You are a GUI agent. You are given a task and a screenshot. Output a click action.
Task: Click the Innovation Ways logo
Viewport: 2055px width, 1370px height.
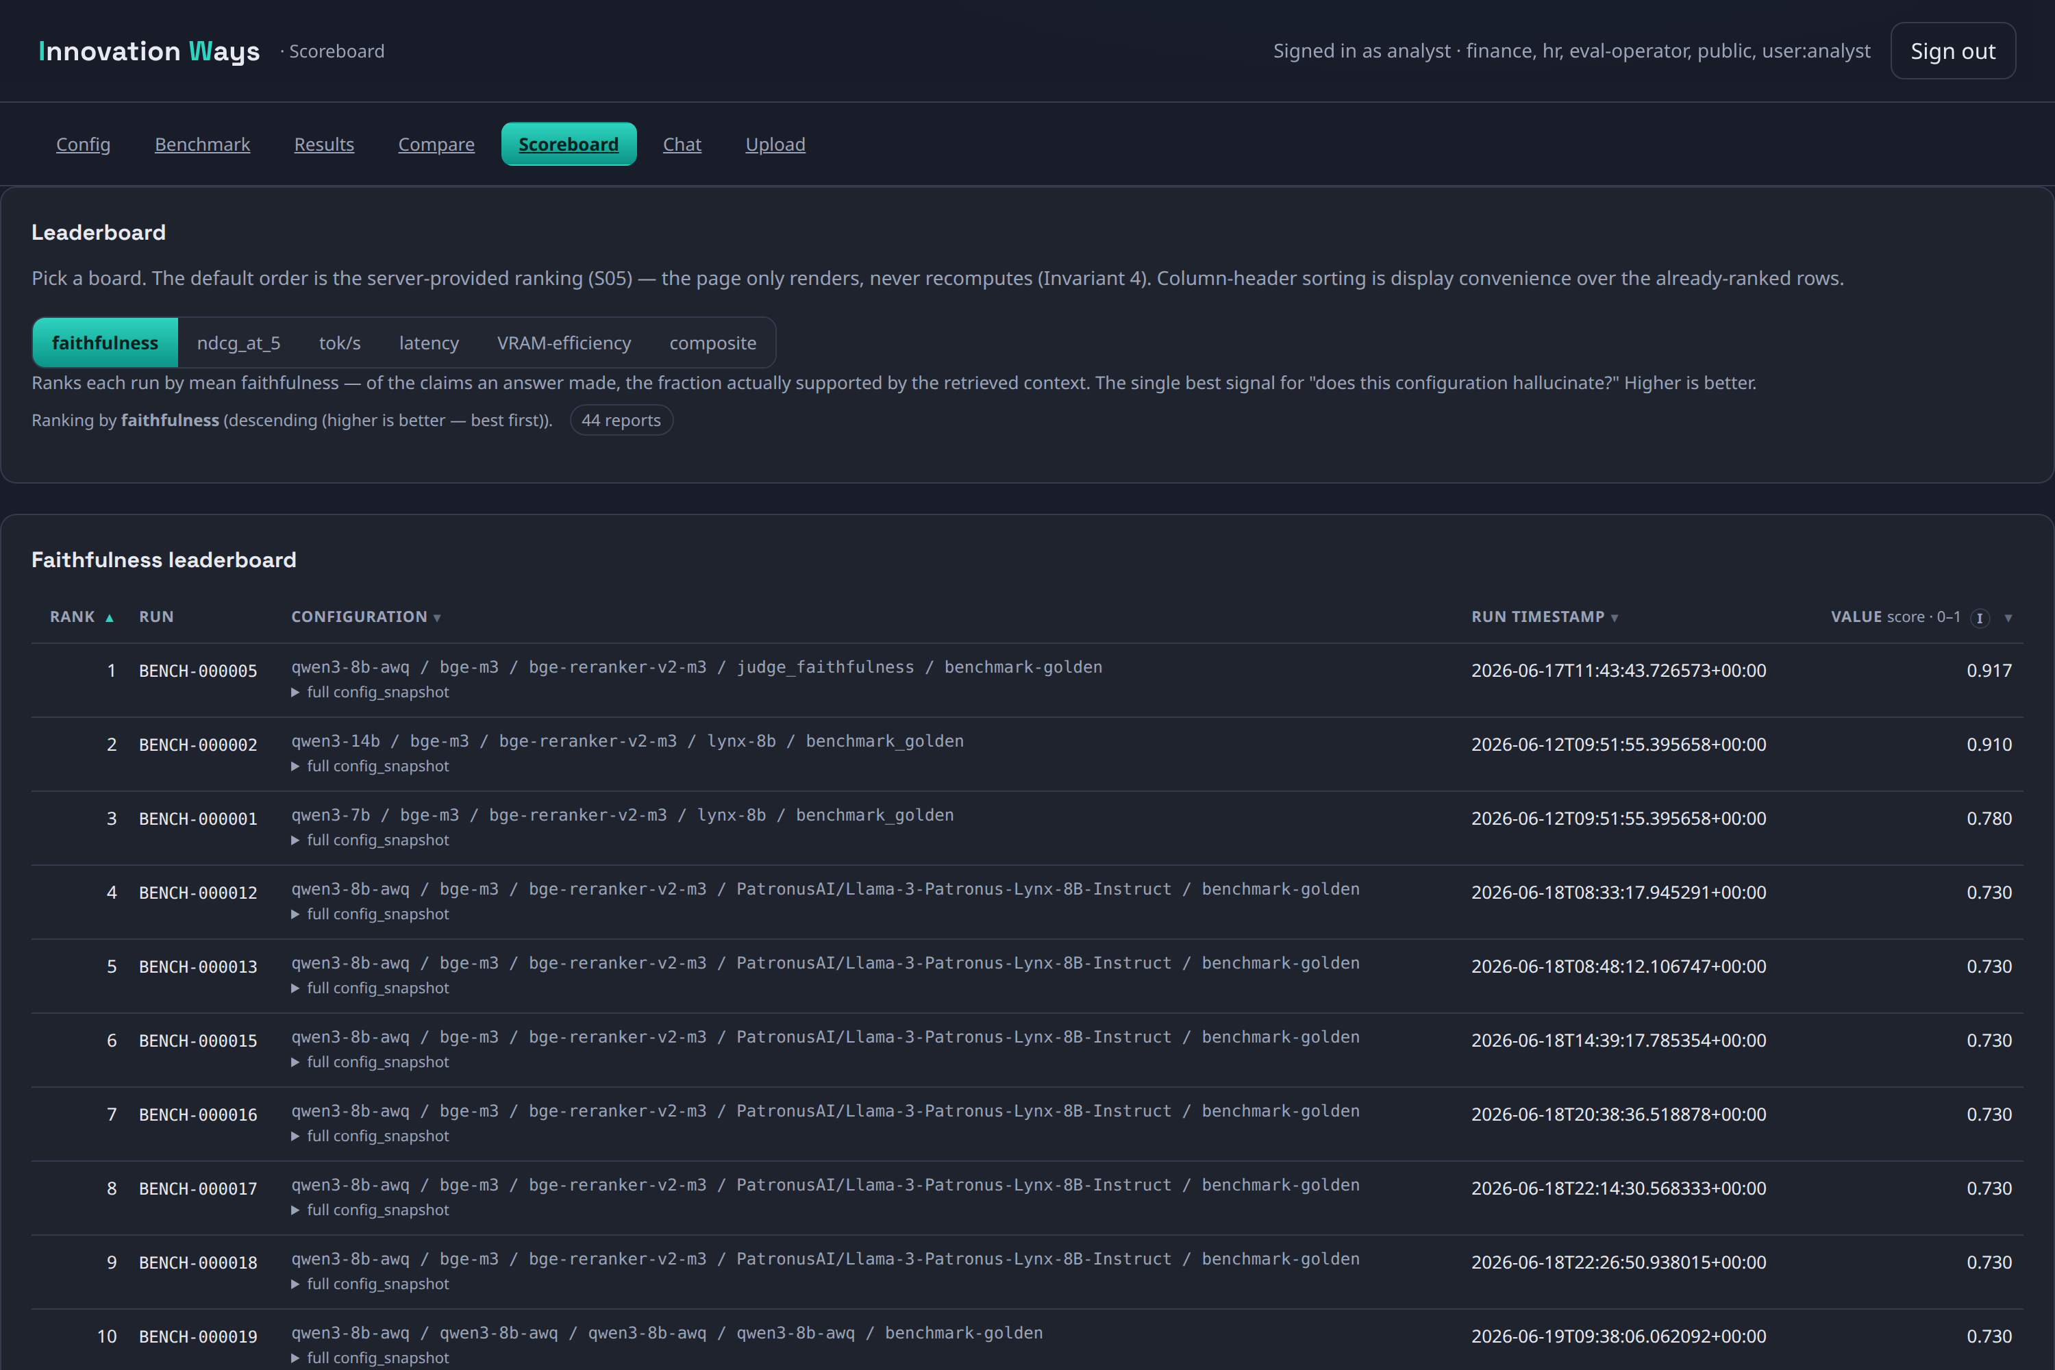point(149,51)
